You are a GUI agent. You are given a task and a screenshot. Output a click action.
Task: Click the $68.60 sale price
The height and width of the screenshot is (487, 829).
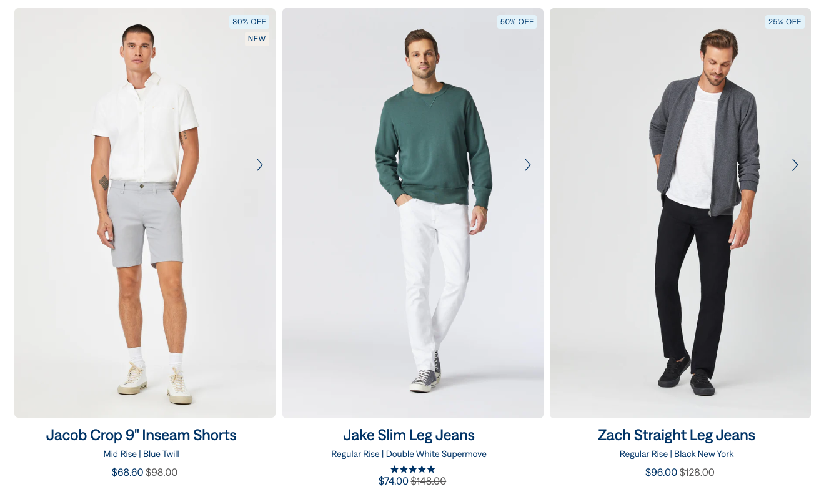[127, 473]
